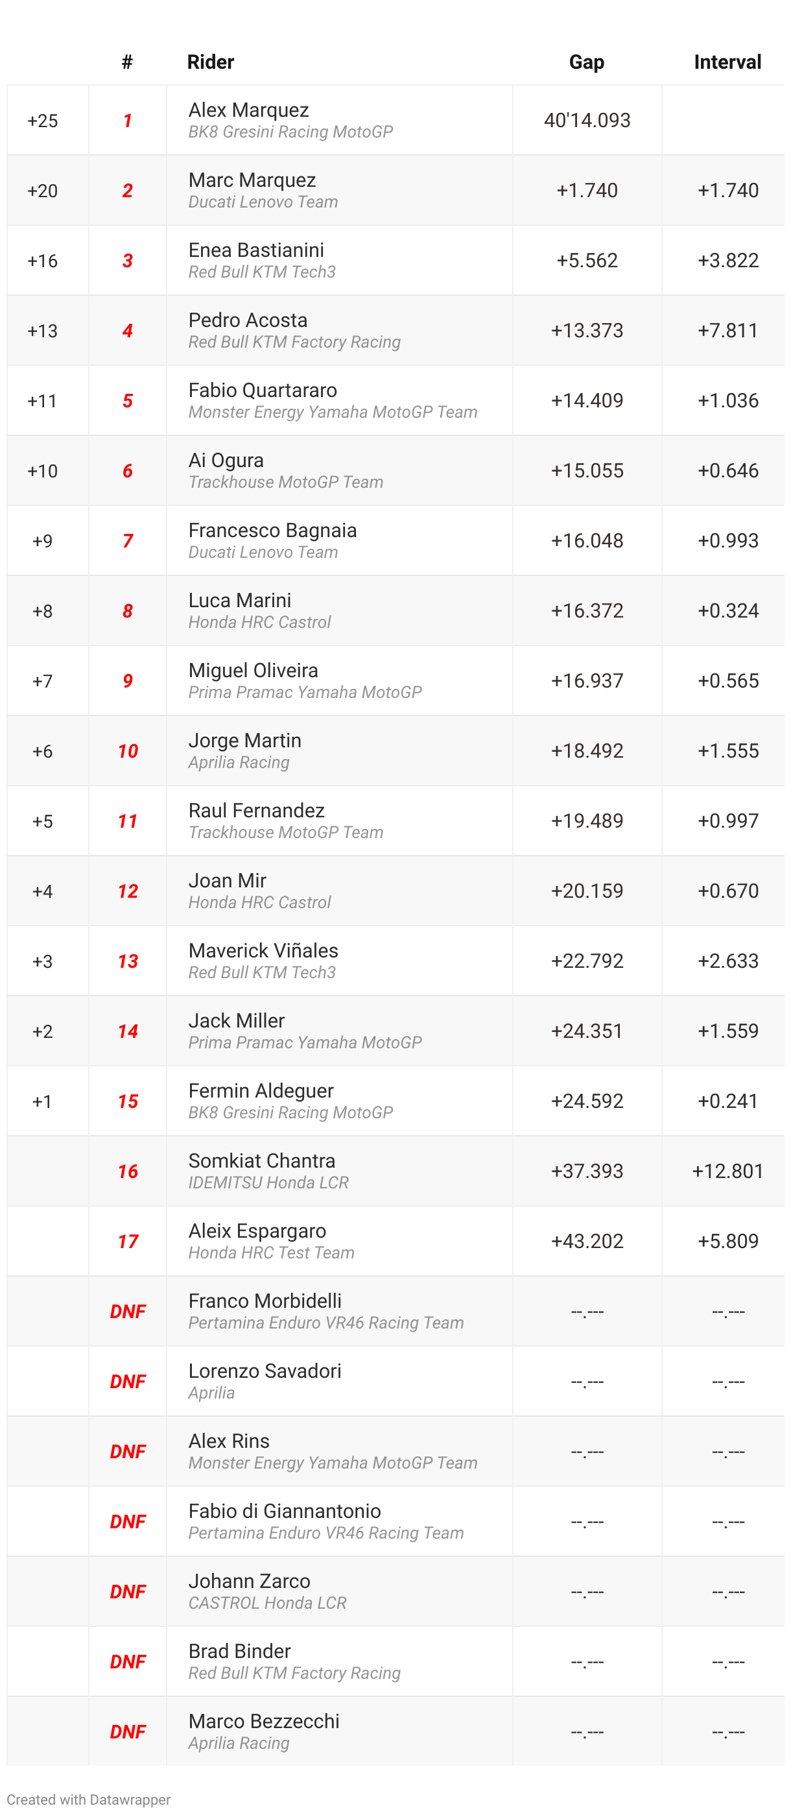The image size is (791, 1815).
Task: Click the DNF label for Franco Morbidelli
Action: [x=128, y=1311]
